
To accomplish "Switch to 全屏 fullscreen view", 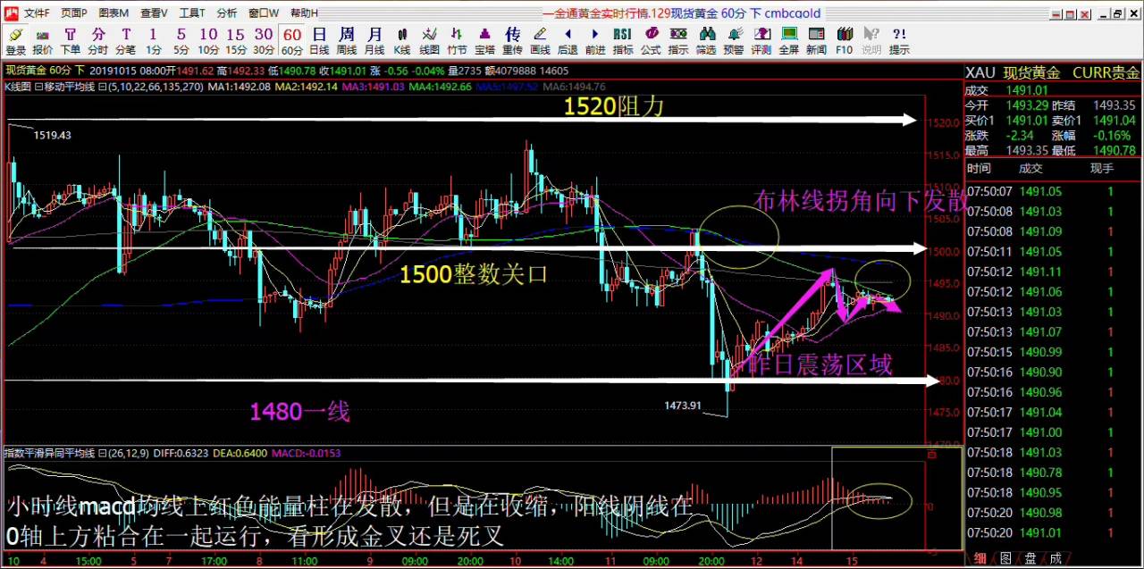I will pos(789,41).
